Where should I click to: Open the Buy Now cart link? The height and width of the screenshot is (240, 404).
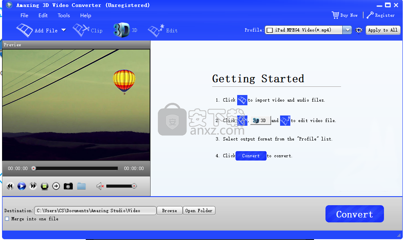(345, 15)
